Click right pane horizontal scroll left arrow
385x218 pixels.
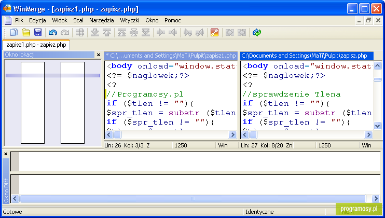(245, 135)
